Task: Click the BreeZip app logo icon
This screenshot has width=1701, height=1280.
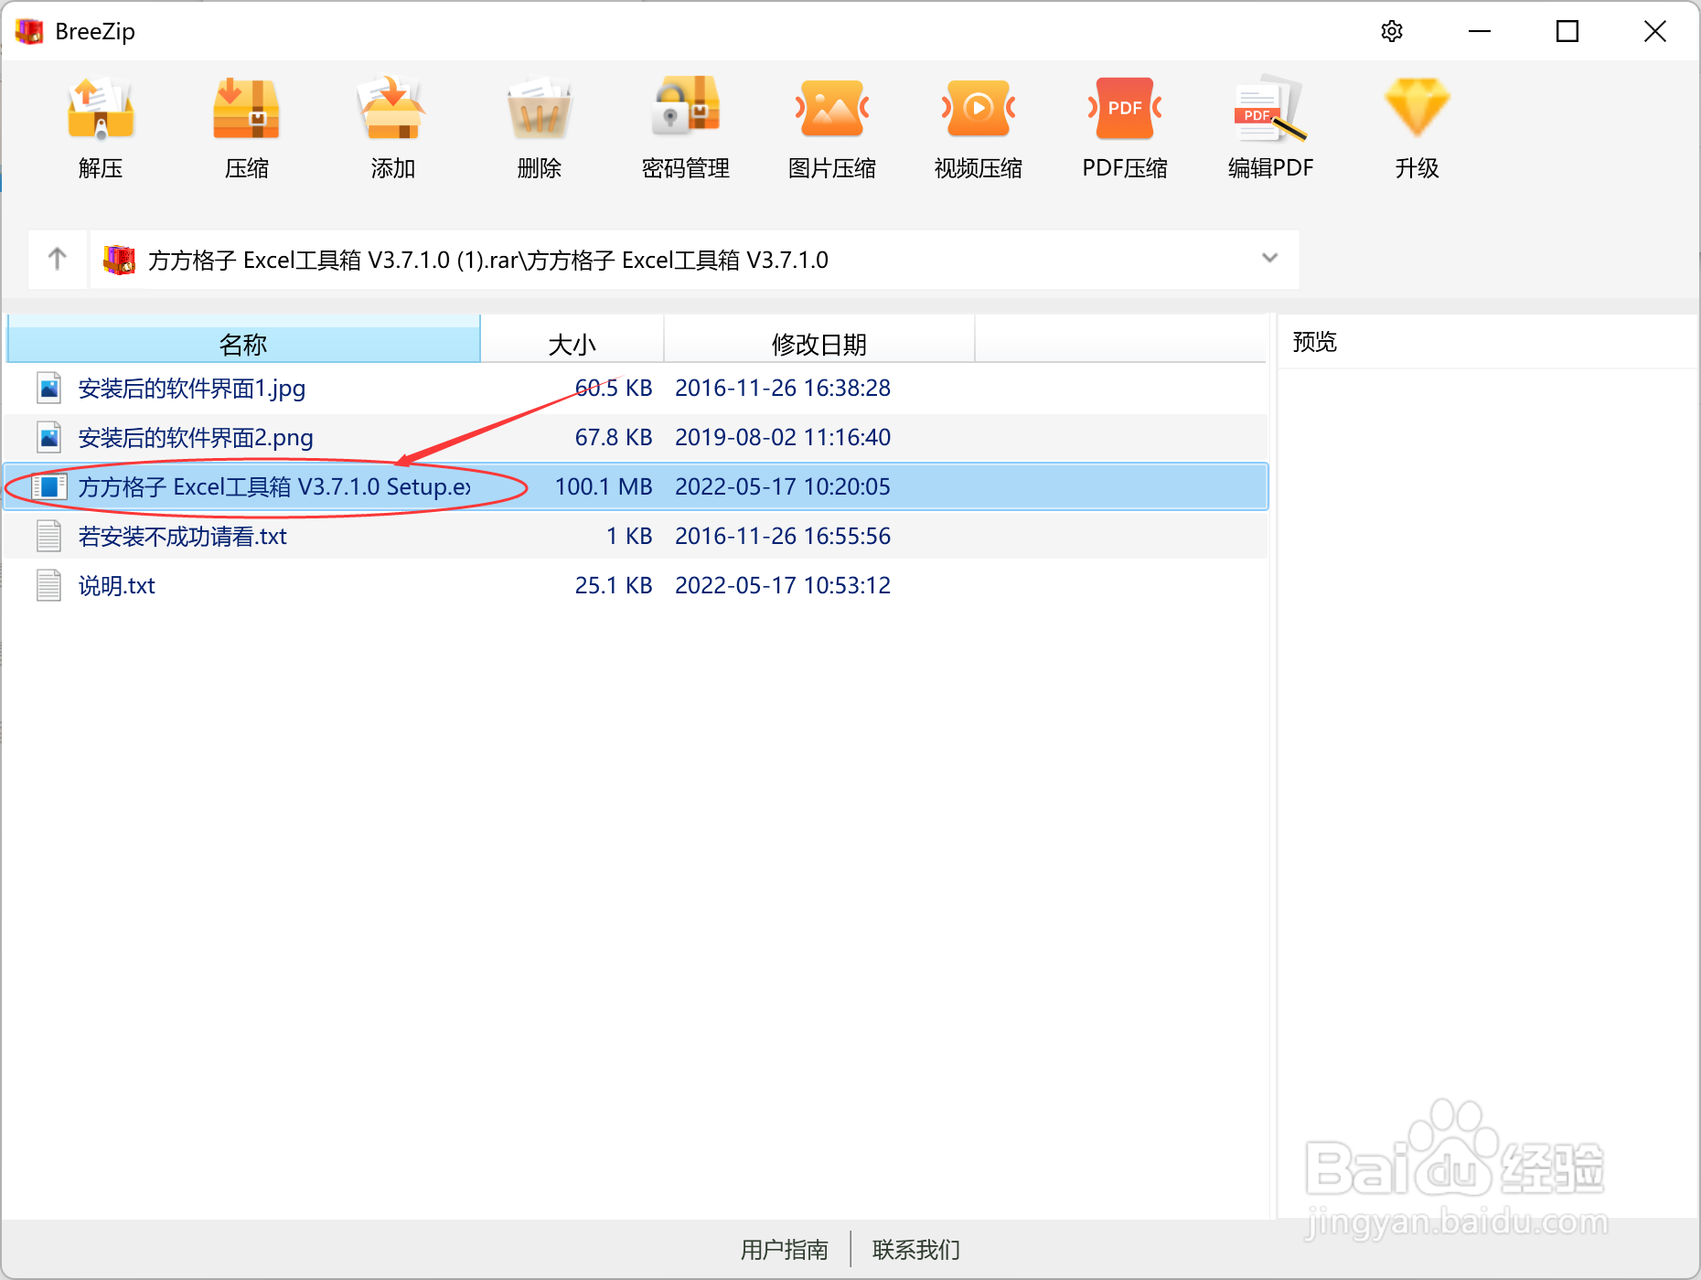Action: (x=29, y=31)
